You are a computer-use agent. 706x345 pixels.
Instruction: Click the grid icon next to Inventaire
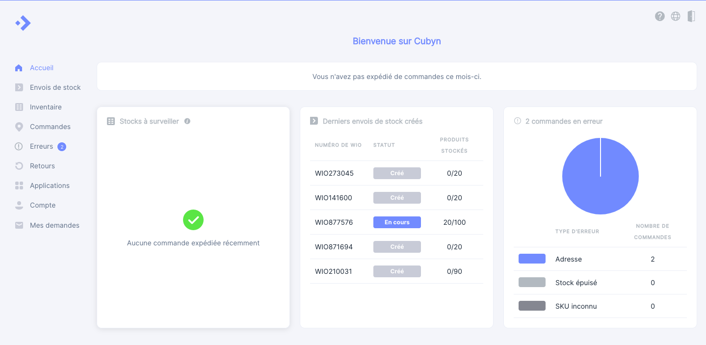click(x=19, y=107)
